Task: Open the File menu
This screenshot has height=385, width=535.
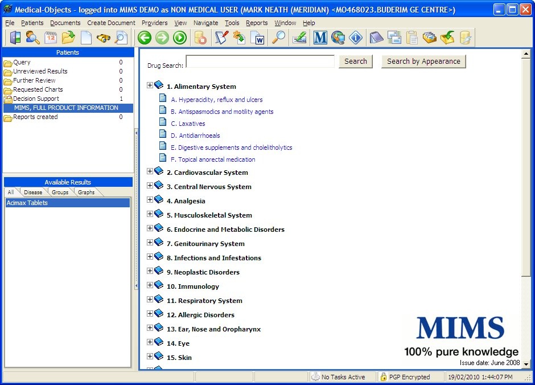Action: tap(10, 23)
